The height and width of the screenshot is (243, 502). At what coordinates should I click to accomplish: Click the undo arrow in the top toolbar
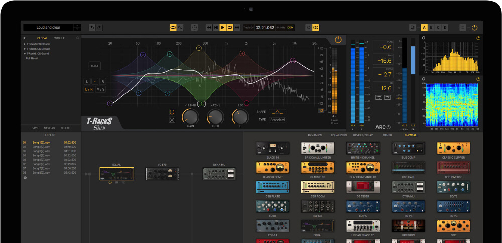(x=92, y=27)
